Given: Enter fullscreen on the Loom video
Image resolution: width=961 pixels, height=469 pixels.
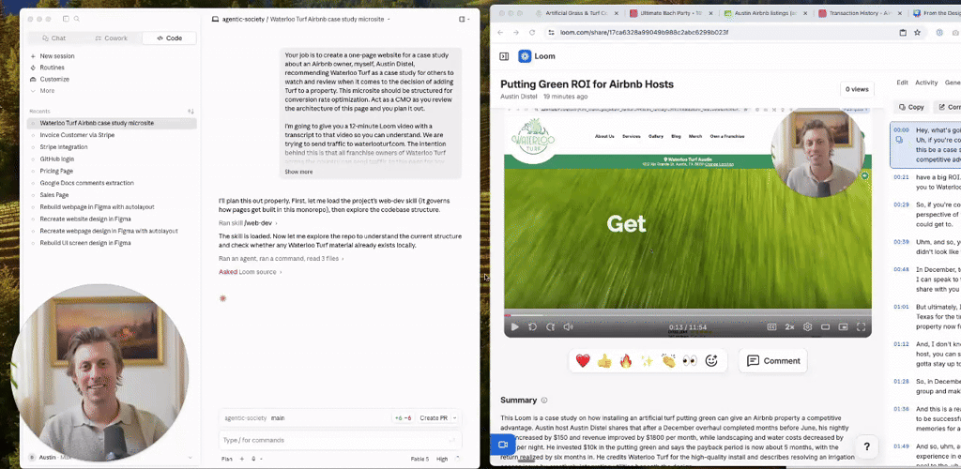Looking at the screenshot, I should tap(861, 327).
